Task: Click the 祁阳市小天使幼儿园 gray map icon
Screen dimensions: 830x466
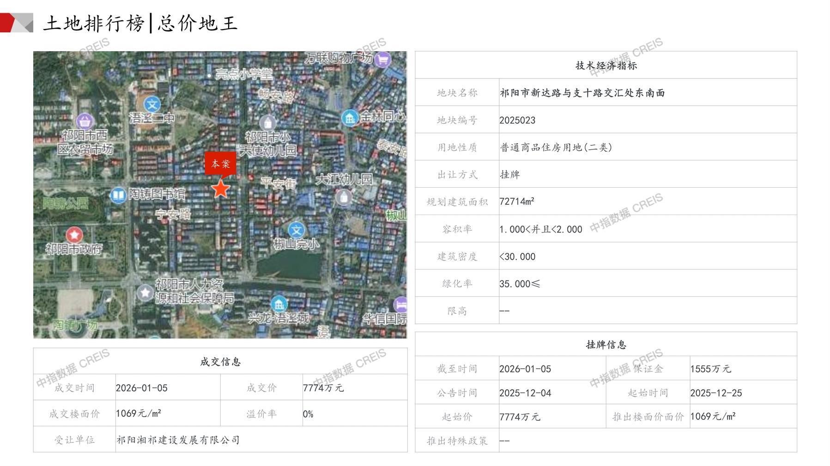Action: coord(267,123)
